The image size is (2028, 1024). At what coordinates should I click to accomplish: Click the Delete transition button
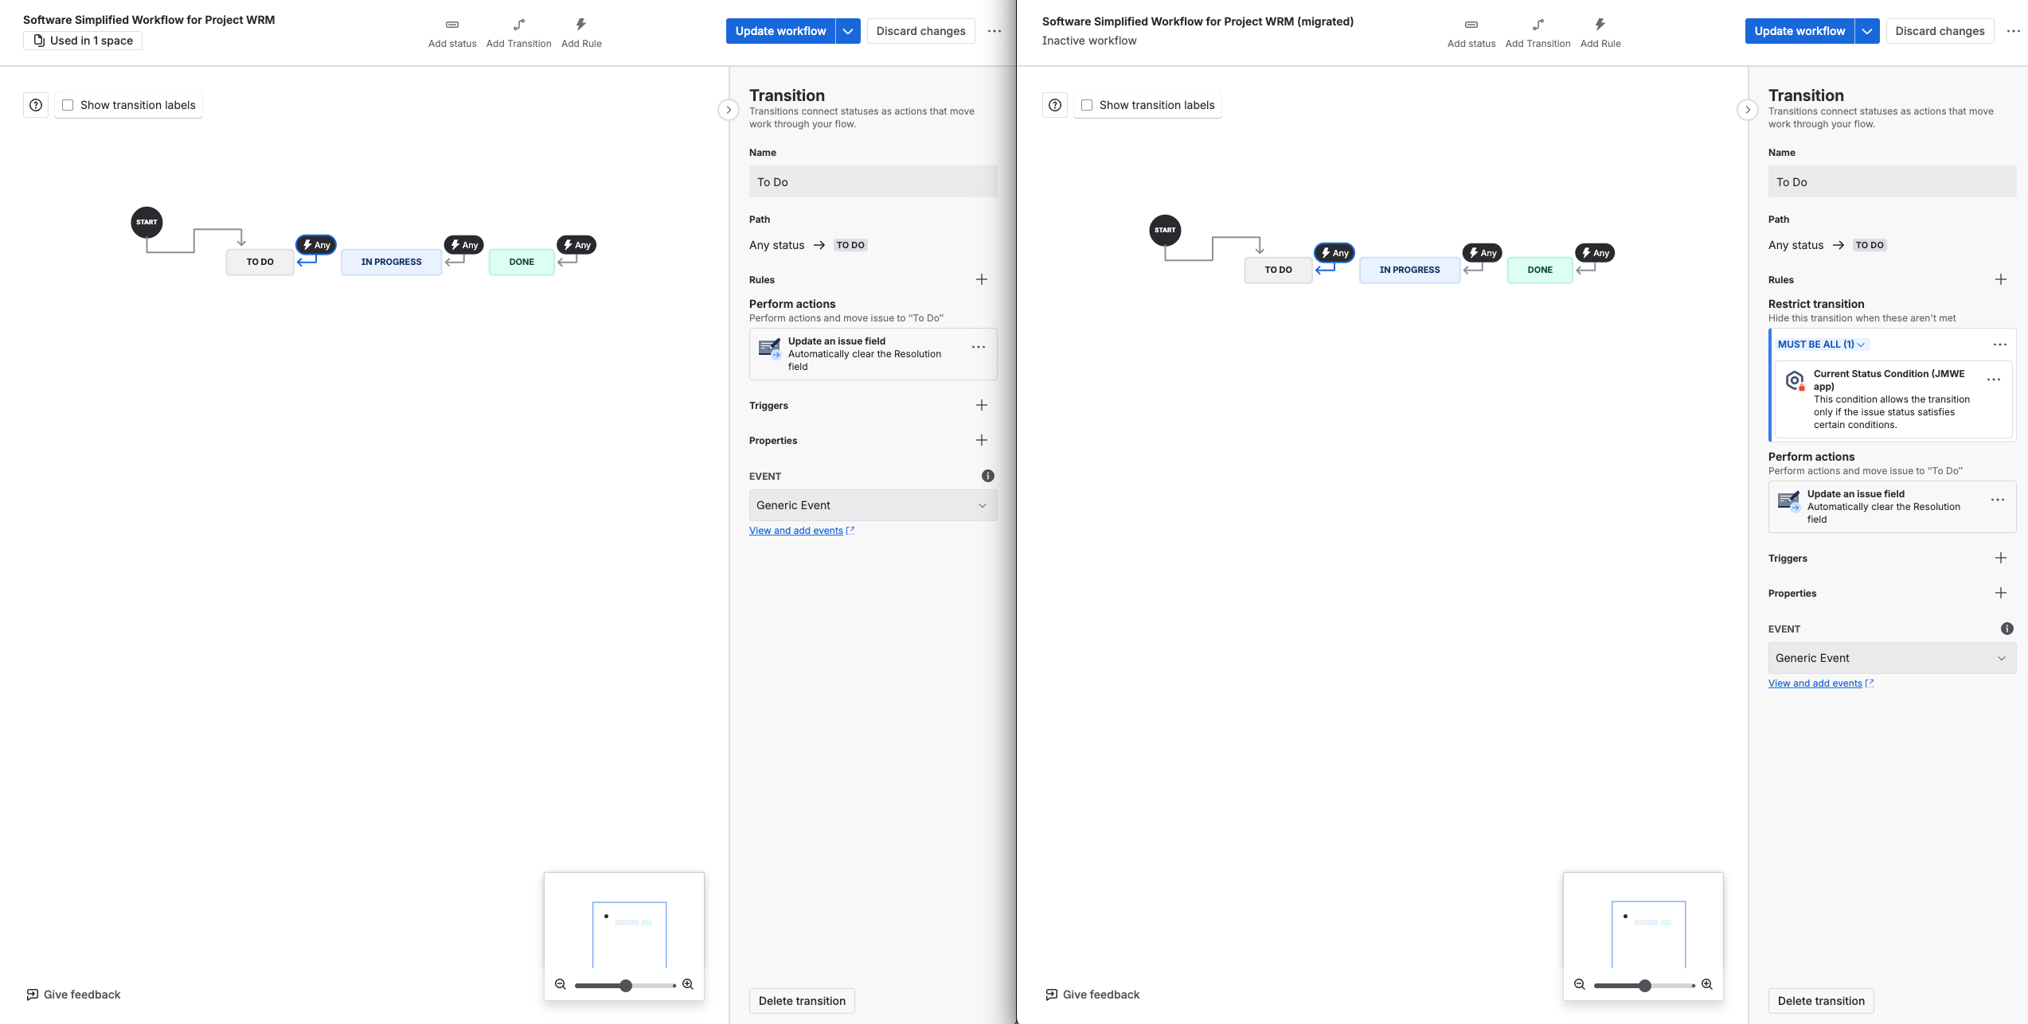[x=802, y=1000]
